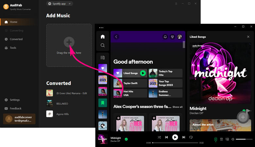This screenshot has width=255, height=147.
Task: Open Declan DP artist link in side panel
Action: (x=196, y=113)
